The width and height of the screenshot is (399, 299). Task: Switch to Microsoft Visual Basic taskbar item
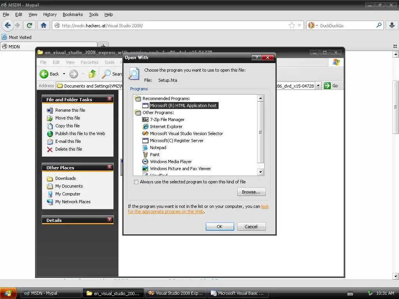click(238, 293)
